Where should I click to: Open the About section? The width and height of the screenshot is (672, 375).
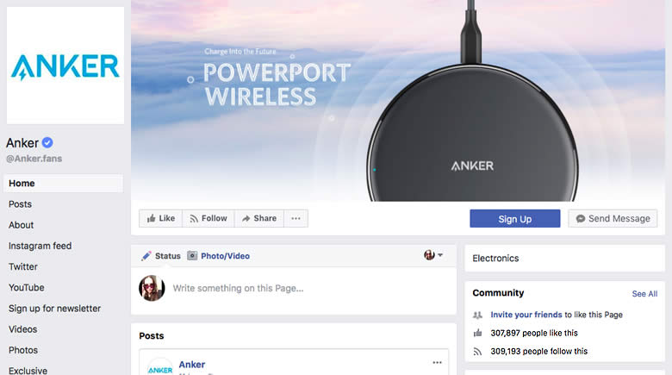(x=21, y=225)
